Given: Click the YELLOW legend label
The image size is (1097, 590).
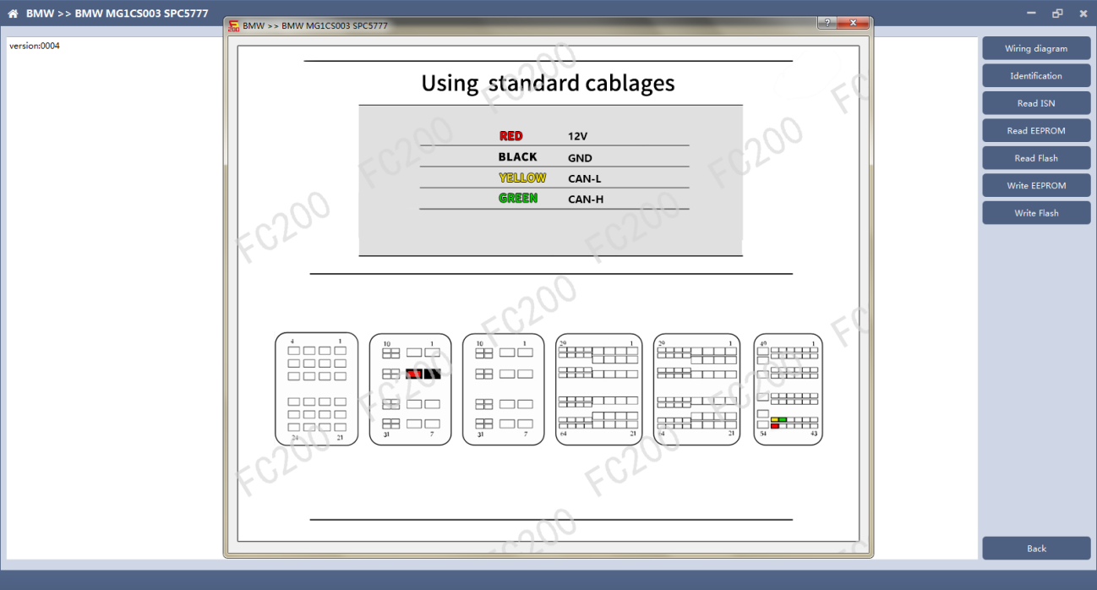Looking at the screenshot, I should click(522, 178).
